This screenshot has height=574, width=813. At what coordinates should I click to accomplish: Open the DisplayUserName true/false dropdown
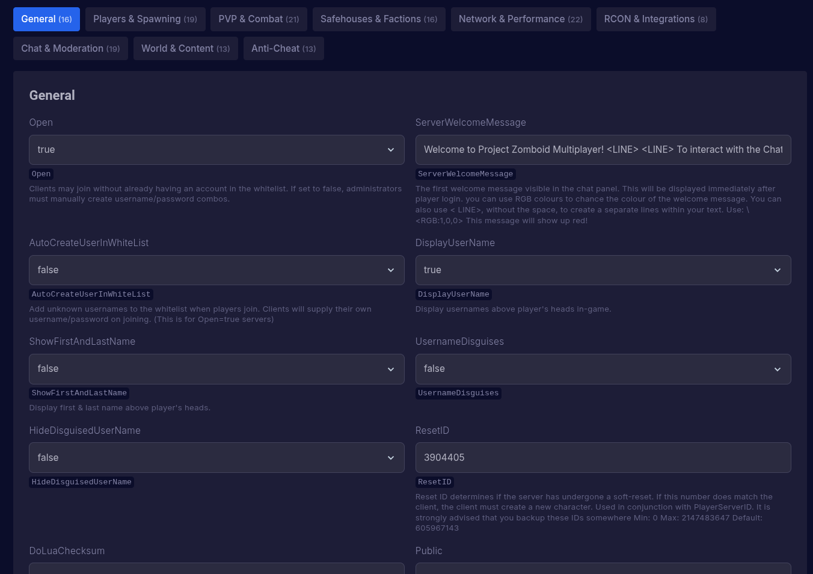coord(603,270)
